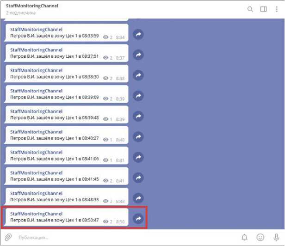Viewport: 285px width, 246px height.
Task: Click sender name on the 08:50:47 message
Action: click(x=36, y=214)
